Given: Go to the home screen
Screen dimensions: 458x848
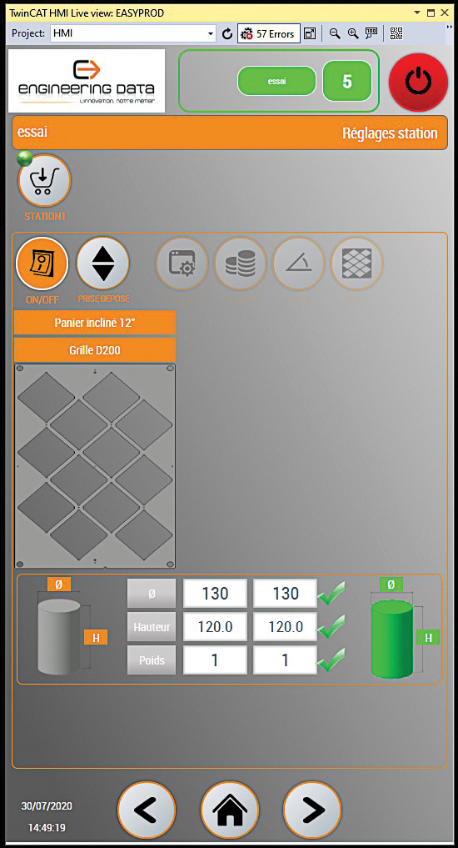Looking at the screenshot, I should (x=230, y=810).
